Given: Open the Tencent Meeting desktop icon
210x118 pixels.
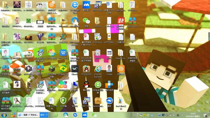Looking at the screenshot, I should (x=86, y=5).
